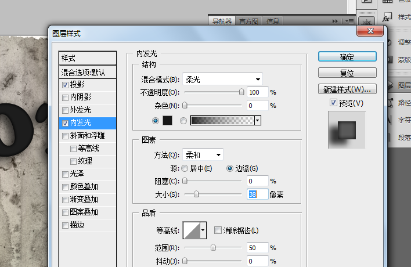Click the 杂色(N) noise slider handle
The image size is (411, 267).
tap(185, 105)
